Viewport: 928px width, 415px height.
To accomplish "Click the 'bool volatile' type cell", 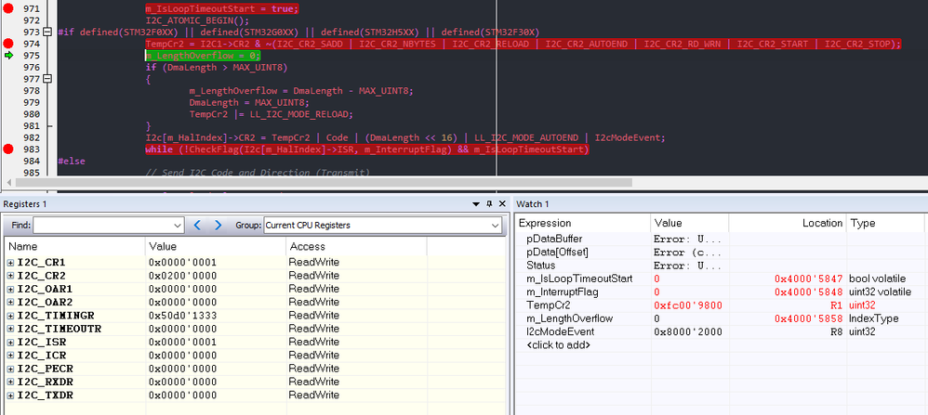I will (x=877, y=279).
